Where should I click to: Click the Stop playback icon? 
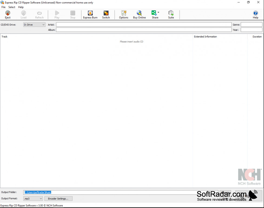[73, 15]
